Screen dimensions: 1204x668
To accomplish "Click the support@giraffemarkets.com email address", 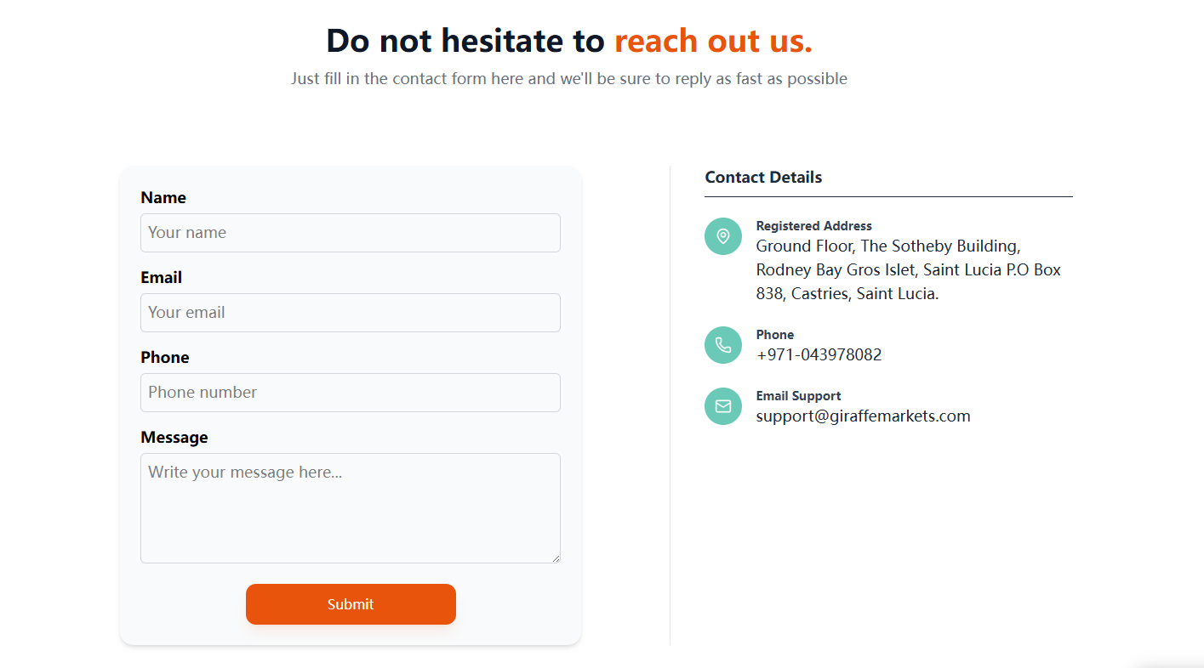I will click(x=863, y=416).
